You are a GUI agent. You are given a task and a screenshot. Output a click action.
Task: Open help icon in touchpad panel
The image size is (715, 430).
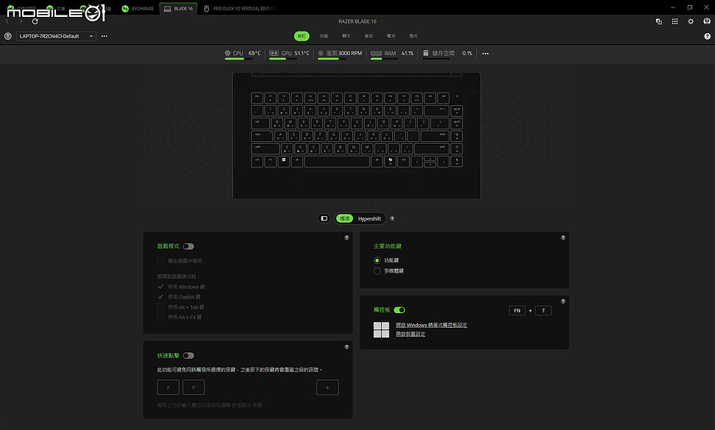tap(563, 301)
